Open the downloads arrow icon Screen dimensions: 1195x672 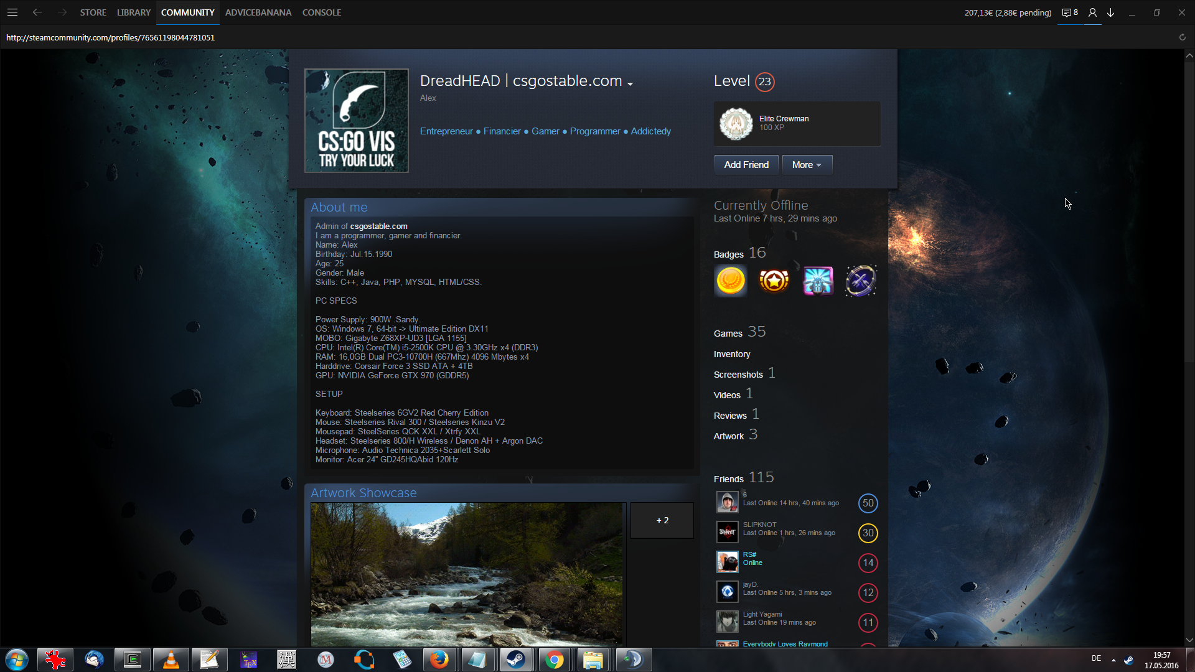tap(1110, 12)
